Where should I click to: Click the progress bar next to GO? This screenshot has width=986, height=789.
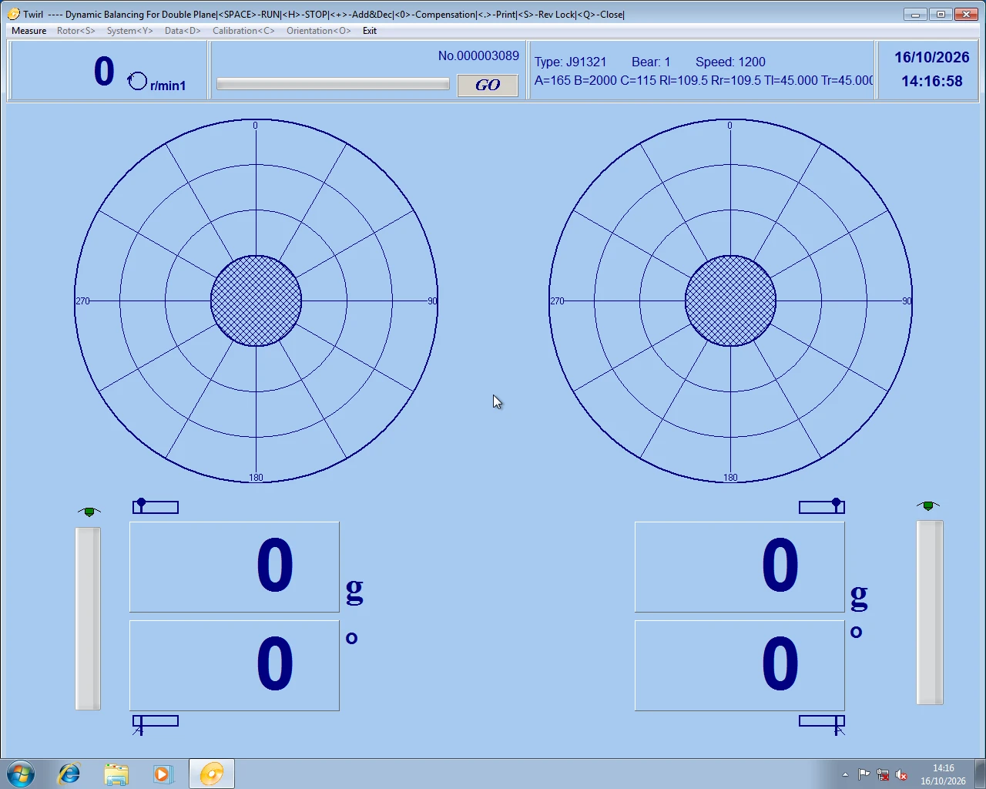[333, 84]
